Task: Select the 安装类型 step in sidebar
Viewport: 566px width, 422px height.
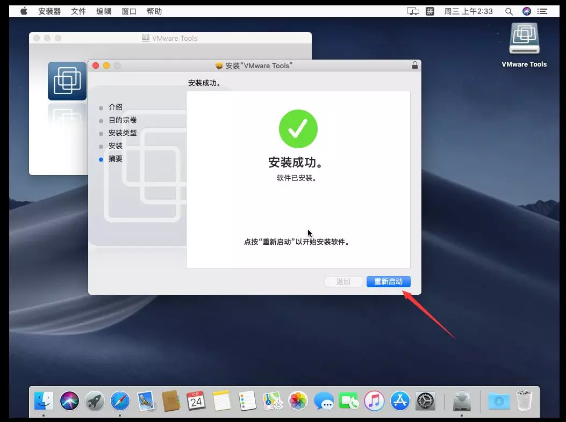Action: point(123,133)
